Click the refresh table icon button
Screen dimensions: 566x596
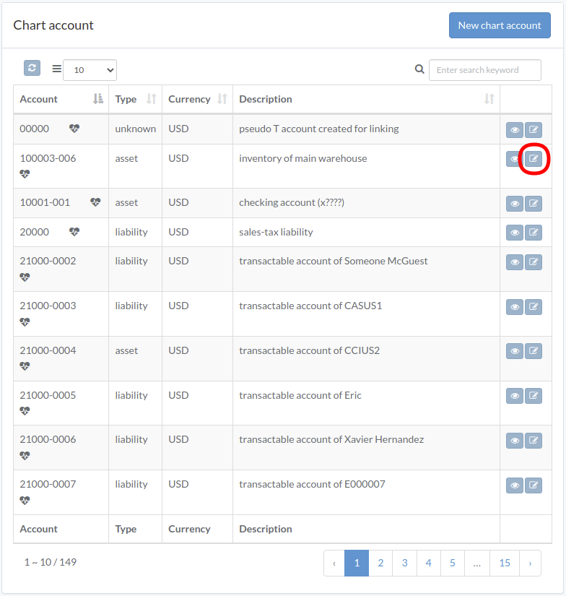click(x=32, y=68)
